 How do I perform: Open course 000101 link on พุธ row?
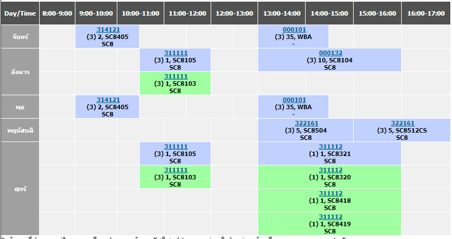(x=294, y=100)
